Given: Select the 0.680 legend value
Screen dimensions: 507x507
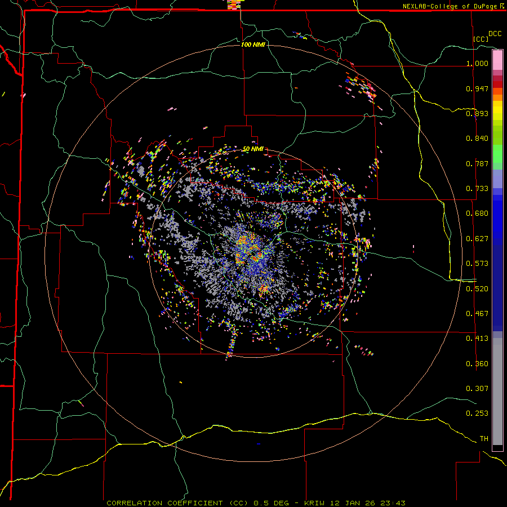Looking at the screenshot, I should pos(477,214).
